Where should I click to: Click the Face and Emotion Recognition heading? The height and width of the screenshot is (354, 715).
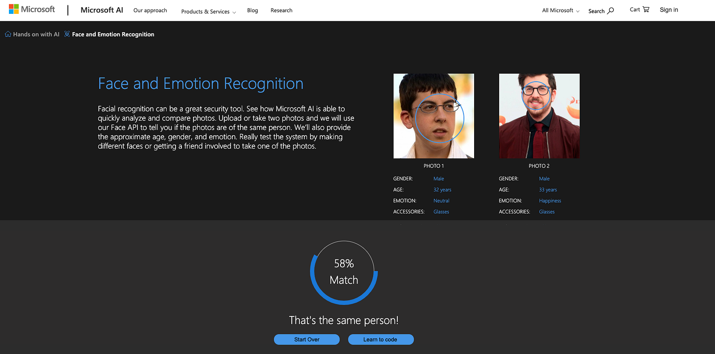pos(201,84)
